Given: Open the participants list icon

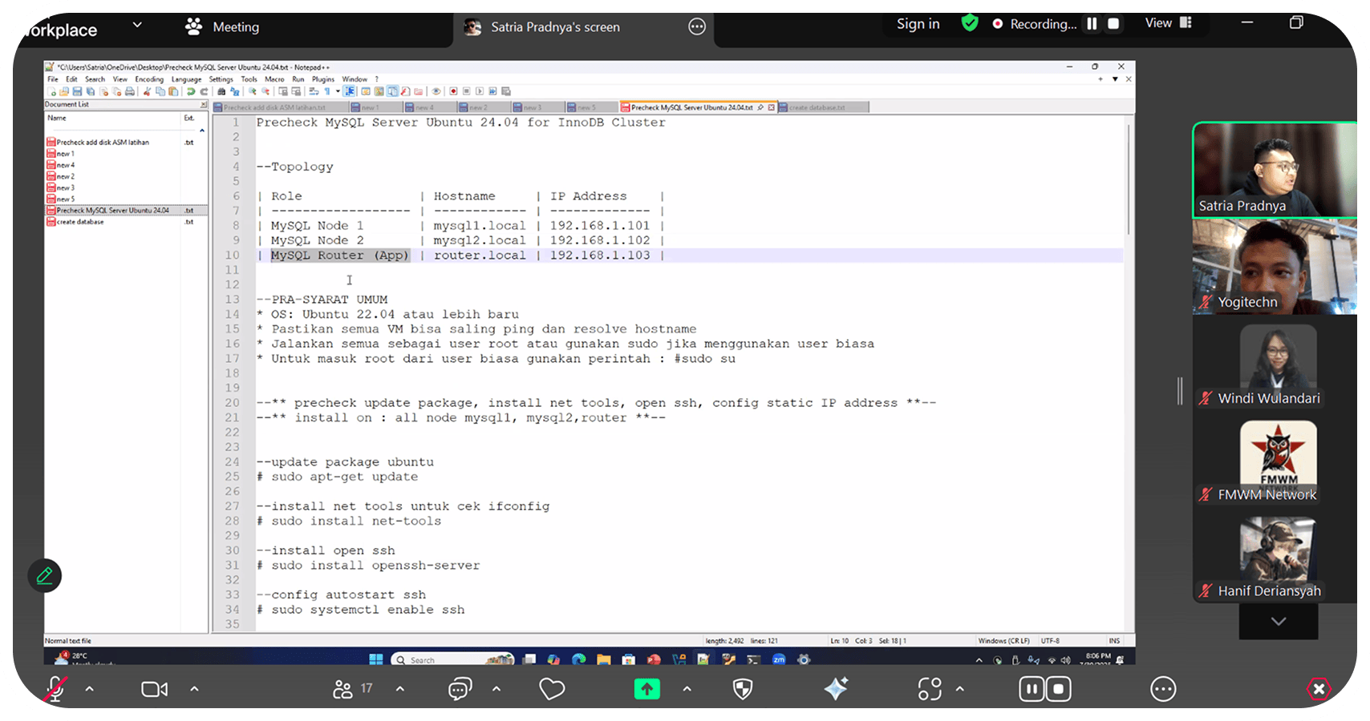Looking at the screenshot, I should [343, 689].
